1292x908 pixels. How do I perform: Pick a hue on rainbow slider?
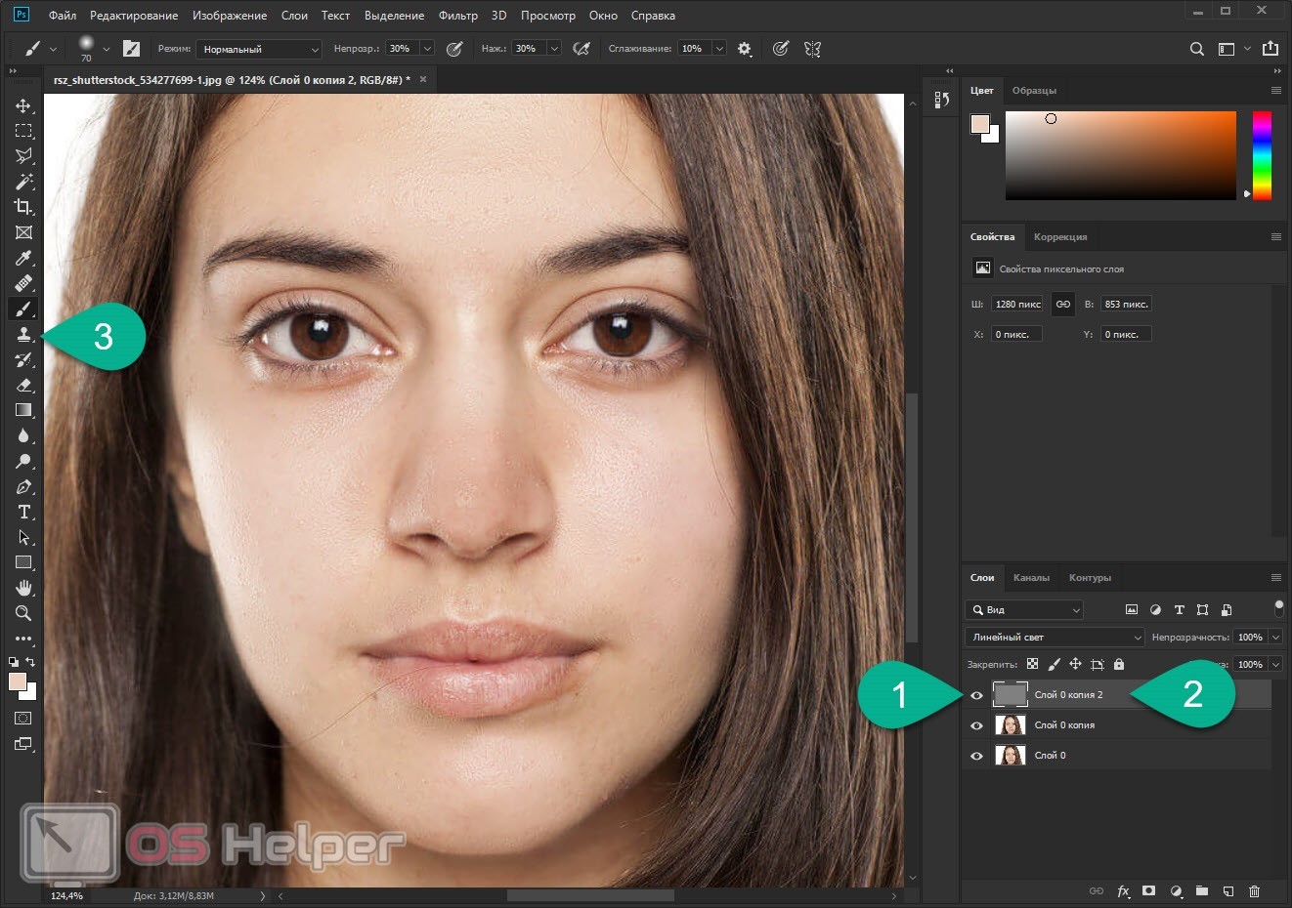point(1262,155)
